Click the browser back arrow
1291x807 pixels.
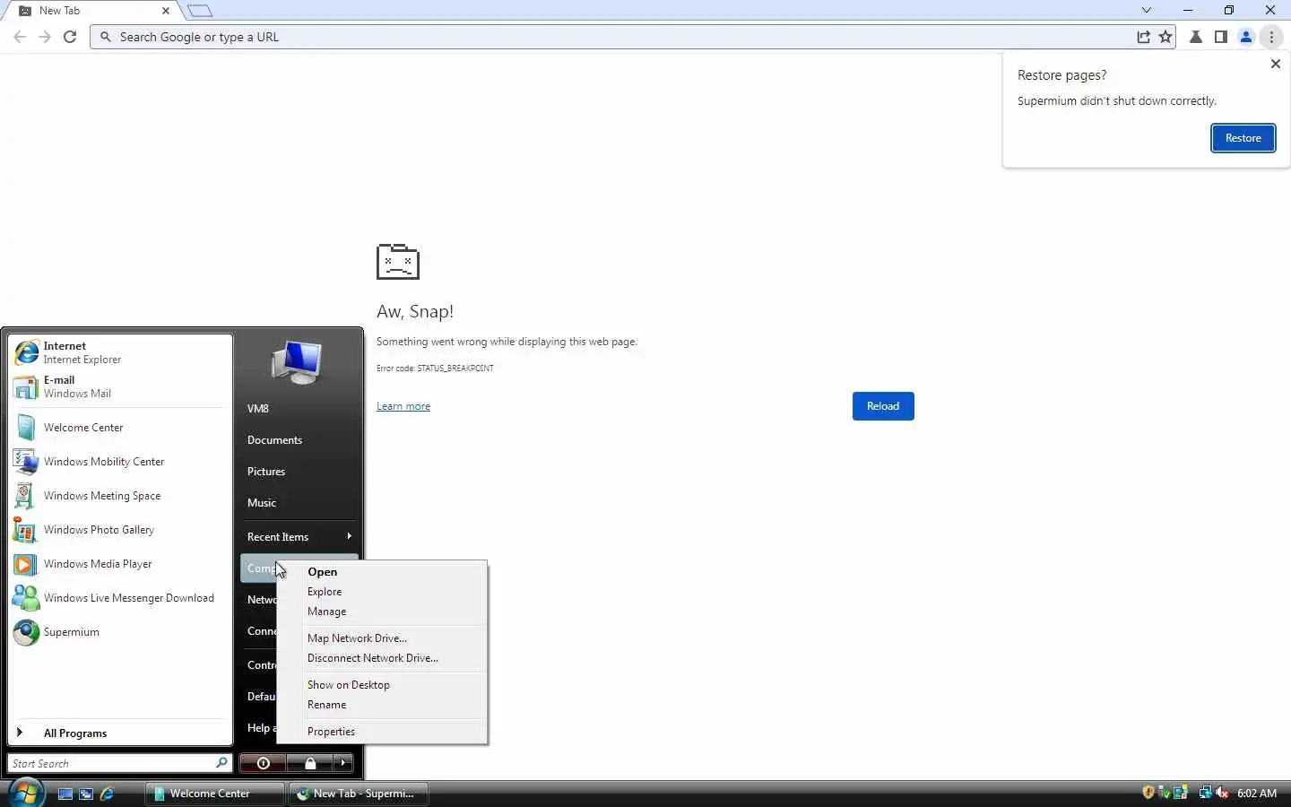[x=20, y=37]
